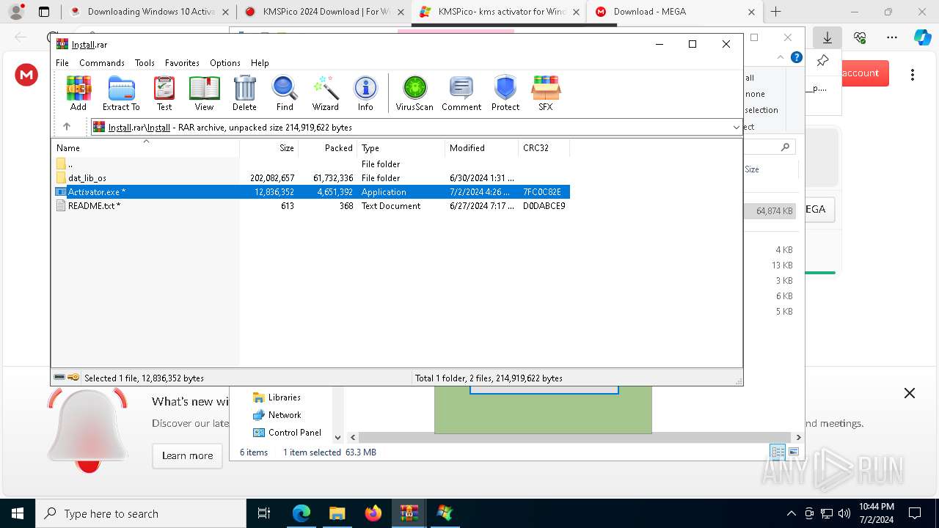Click the key icon in status bar
The image size is (939, 528).
pos(73,378)
